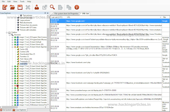Select the Favorites (1) tree item
The image size is (170, 112).
[24, 57]
